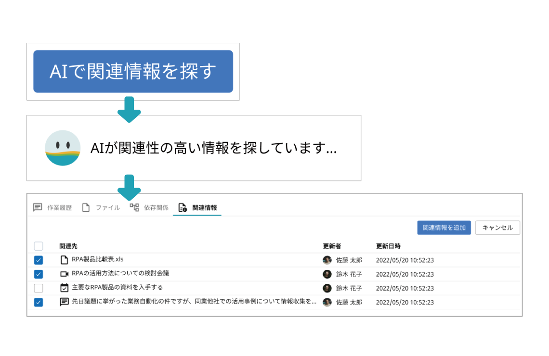Click the 依存関係 dependency graph icon
The width and height of the screenshot is (549, 356).
[133, 207]
